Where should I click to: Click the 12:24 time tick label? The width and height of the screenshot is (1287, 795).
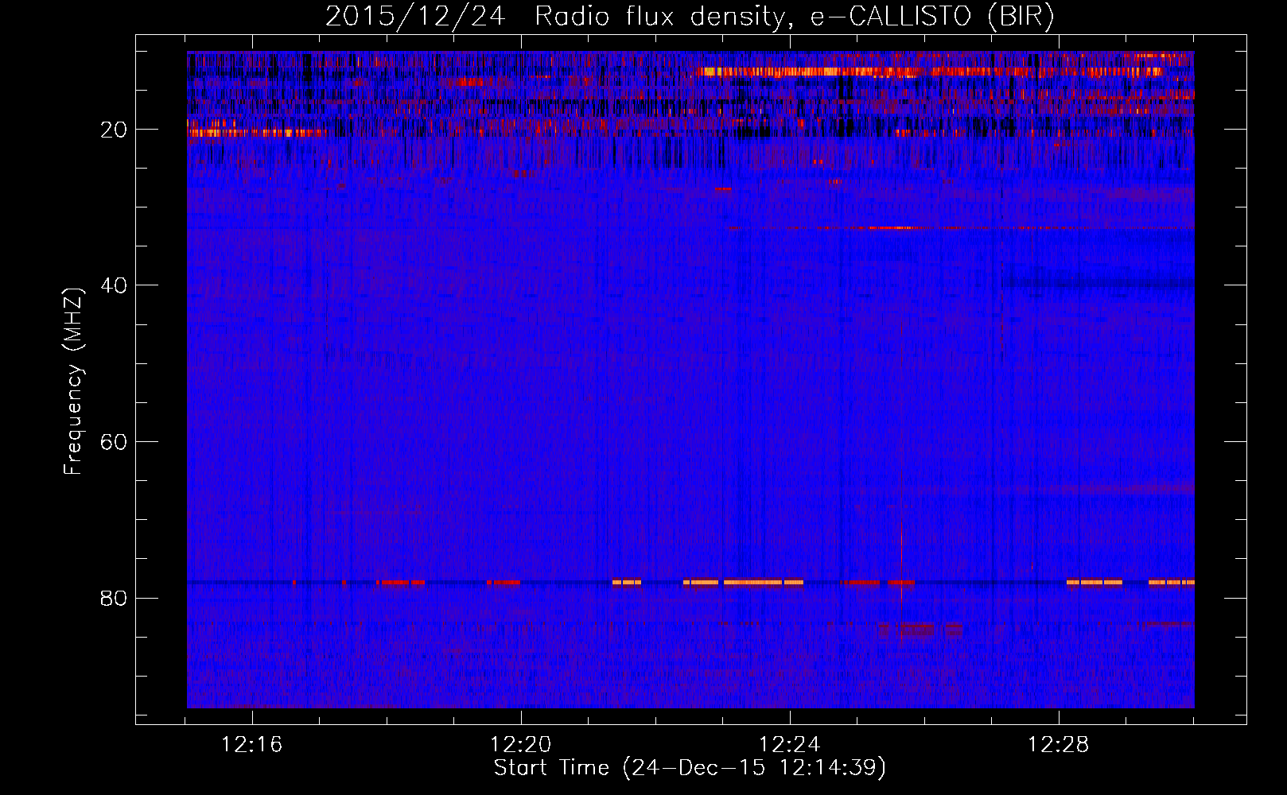(x=790, y=745)
